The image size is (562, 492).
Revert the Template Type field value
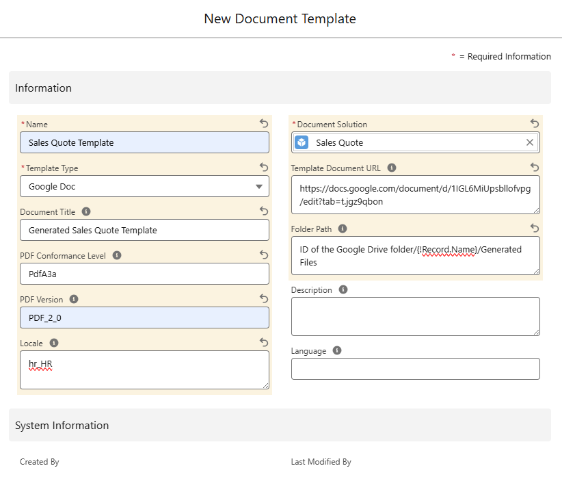click(264, 167)
